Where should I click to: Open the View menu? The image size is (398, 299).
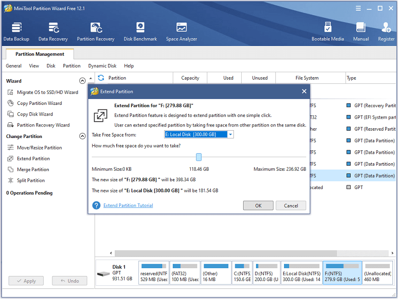pyautogui.click(x=34, y=66)
